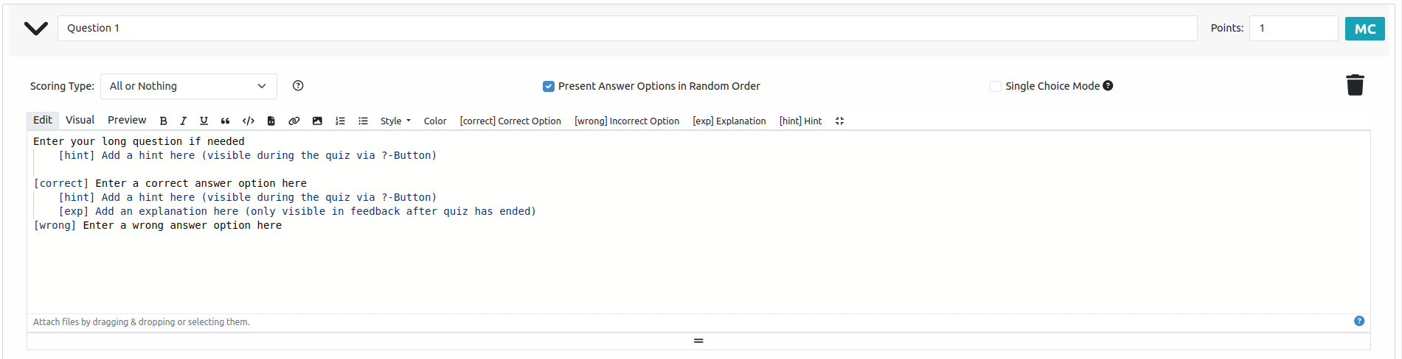Open the Style dropdown menu
The height and width of the screenshot is (359, 1402).
pyautogui.click(x=395, y=121)
